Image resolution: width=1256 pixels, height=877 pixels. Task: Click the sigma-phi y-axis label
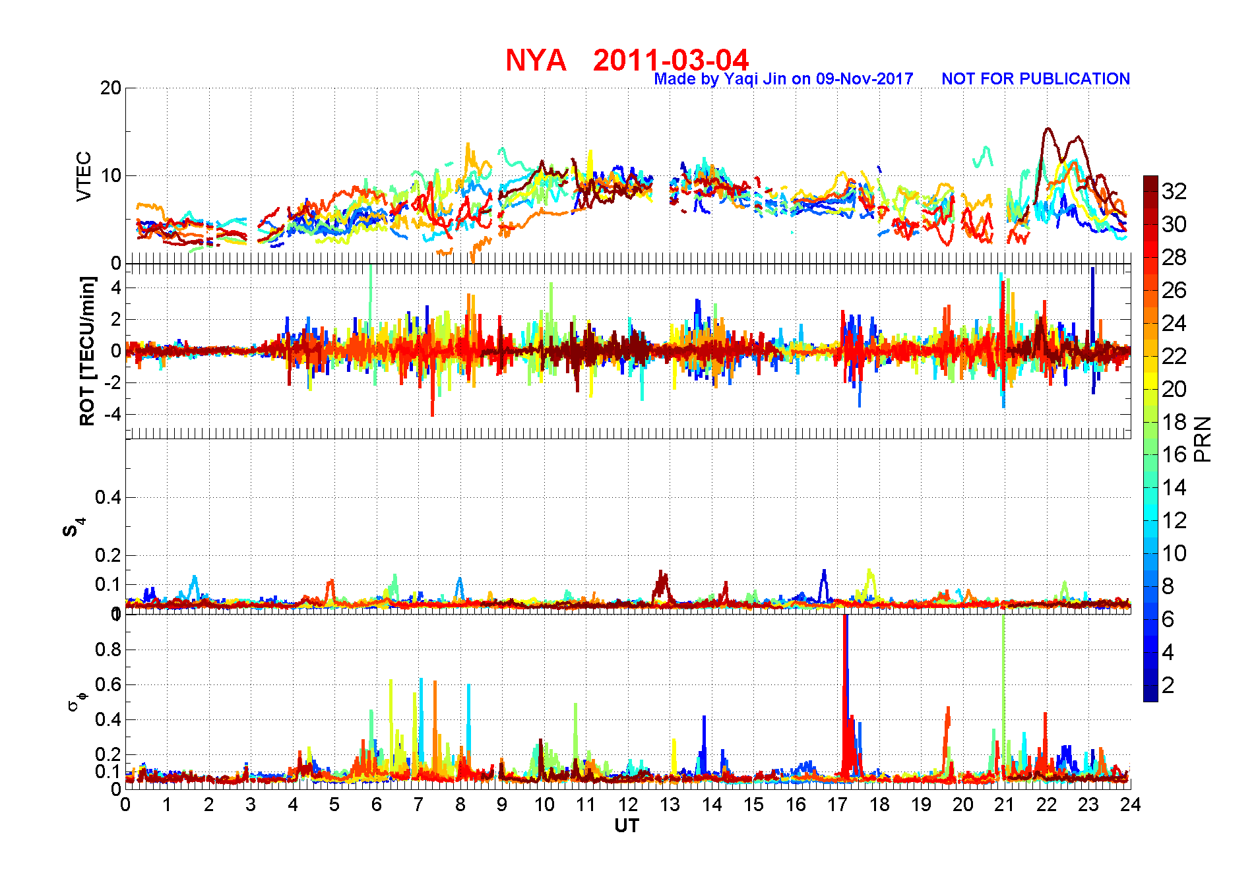pos(77,701)
